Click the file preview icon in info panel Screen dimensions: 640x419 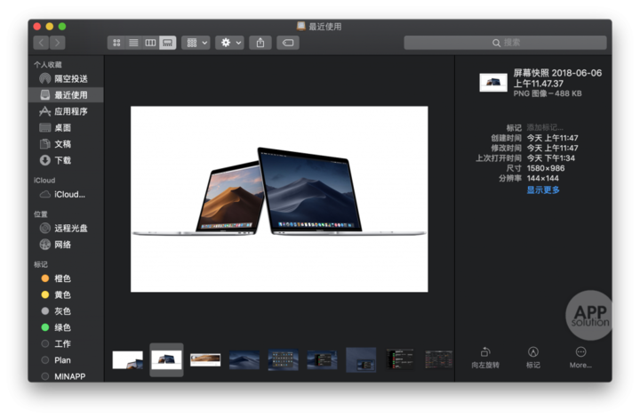[493, 83]
